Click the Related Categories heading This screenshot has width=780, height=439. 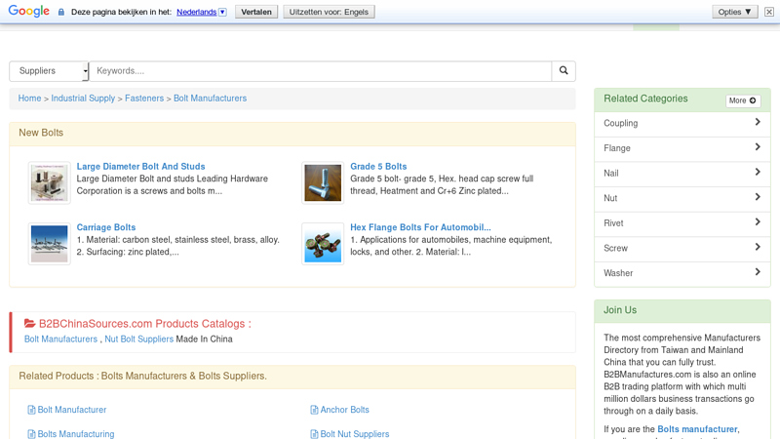pyautogui.click(x=645, y=99)
